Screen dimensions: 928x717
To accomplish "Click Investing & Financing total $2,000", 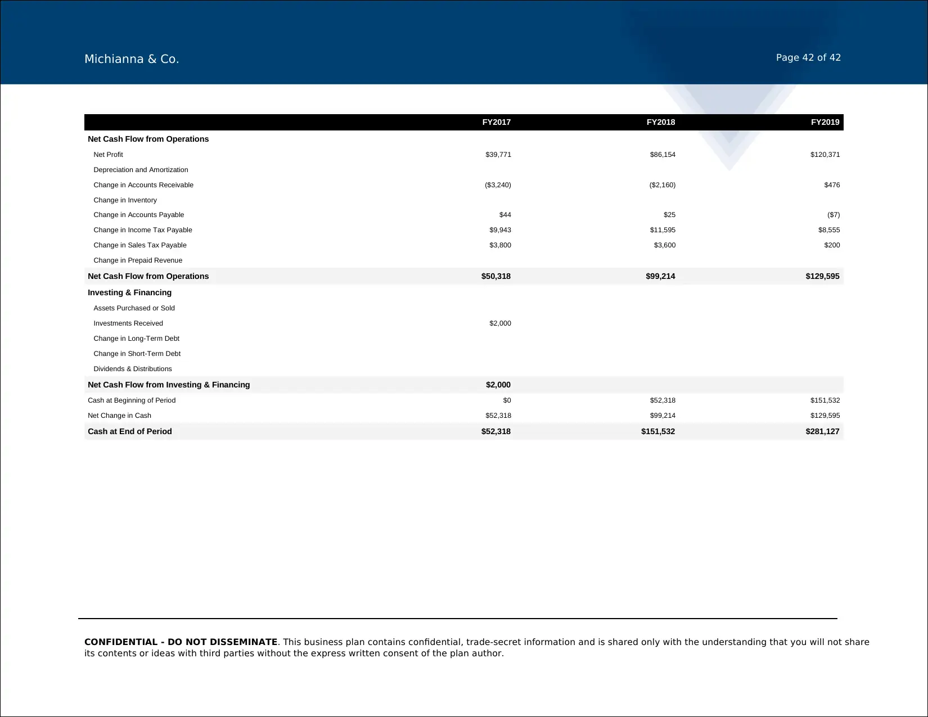I will point(498,385).
